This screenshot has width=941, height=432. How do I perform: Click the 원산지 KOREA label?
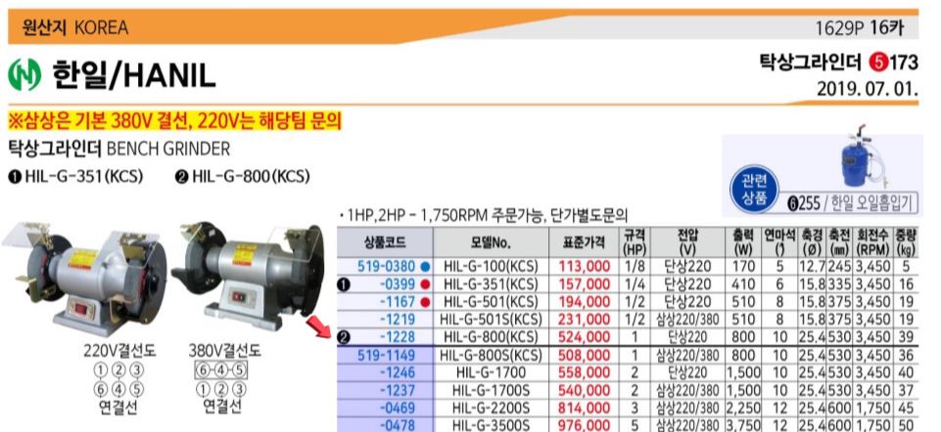point(75,27)
